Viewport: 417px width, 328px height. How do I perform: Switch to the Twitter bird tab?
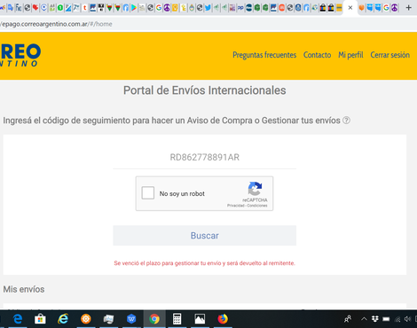point(208,8)
